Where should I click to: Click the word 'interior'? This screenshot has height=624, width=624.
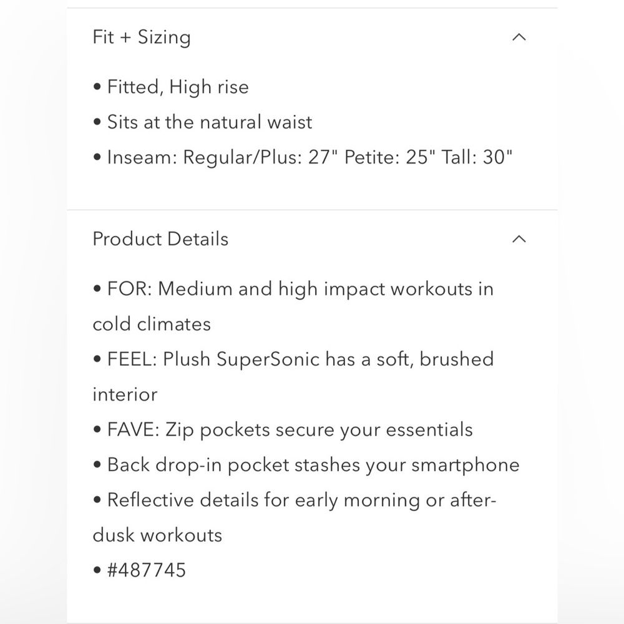click(125, 394)
